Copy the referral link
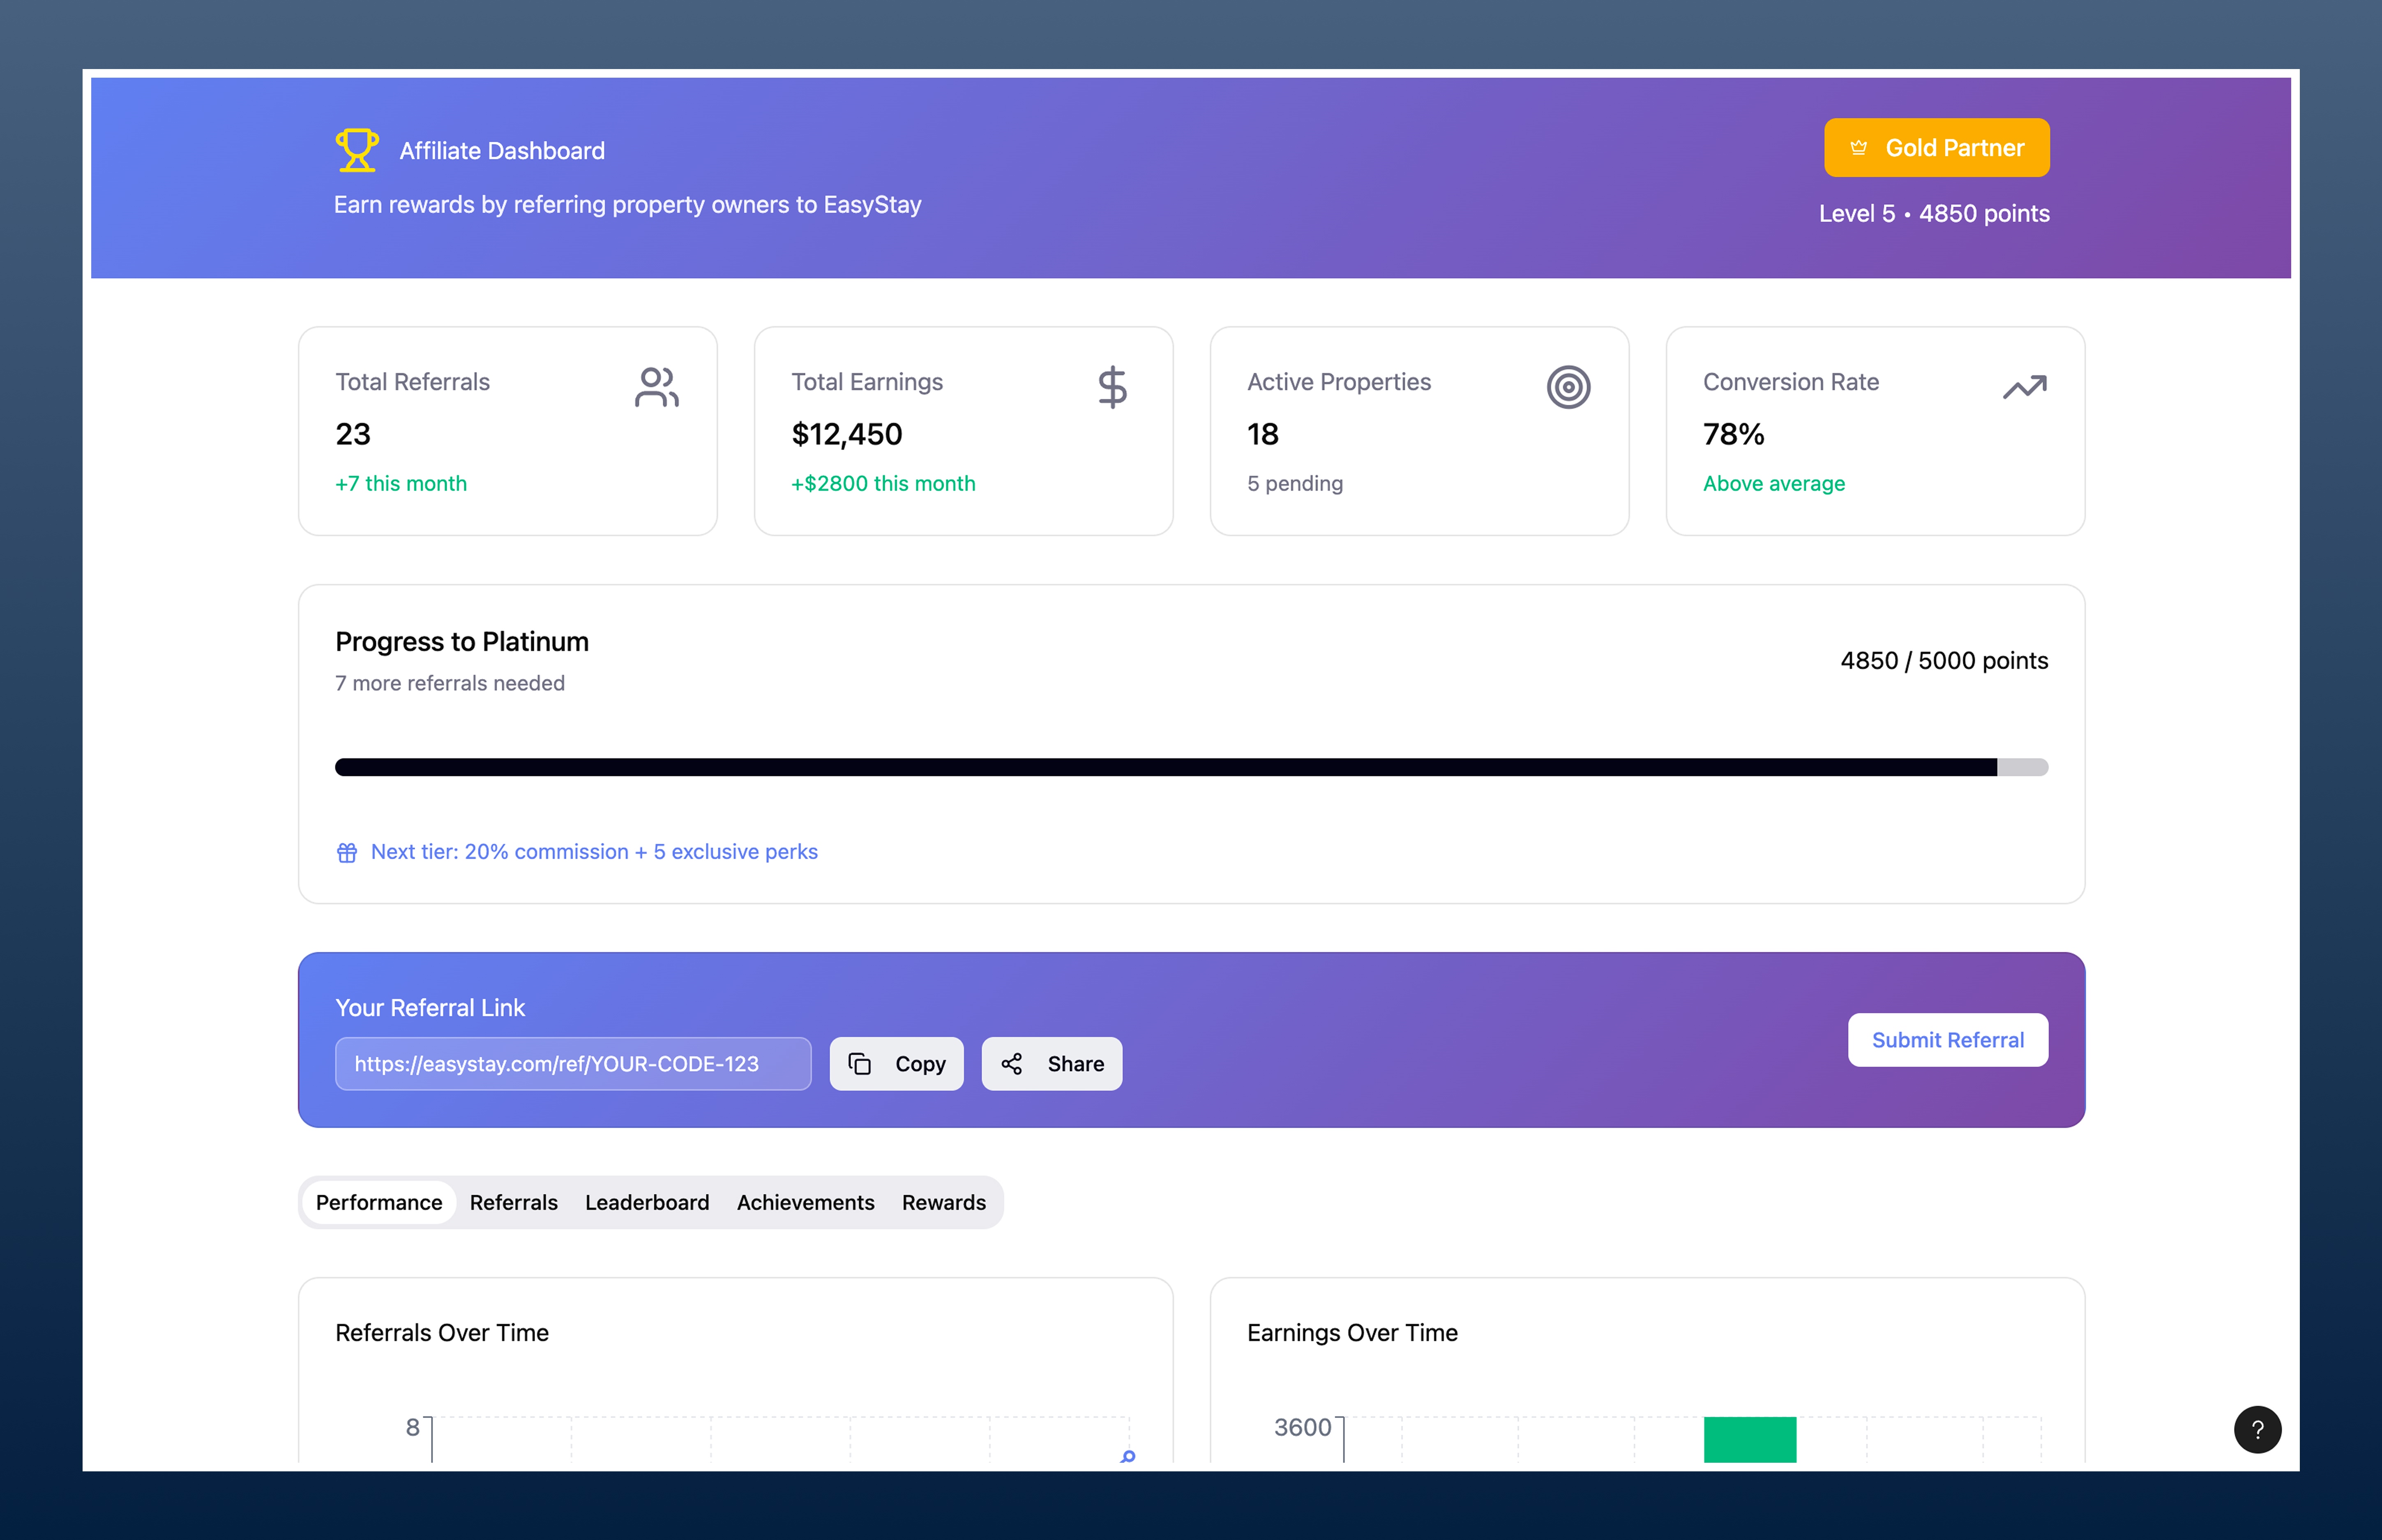The image size is (2382, 1540). pyautogui.click(x=896, y=1064)
